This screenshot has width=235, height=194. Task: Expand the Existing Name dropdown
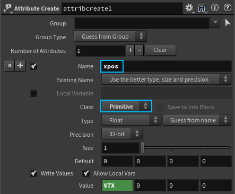tap(167, 80)
